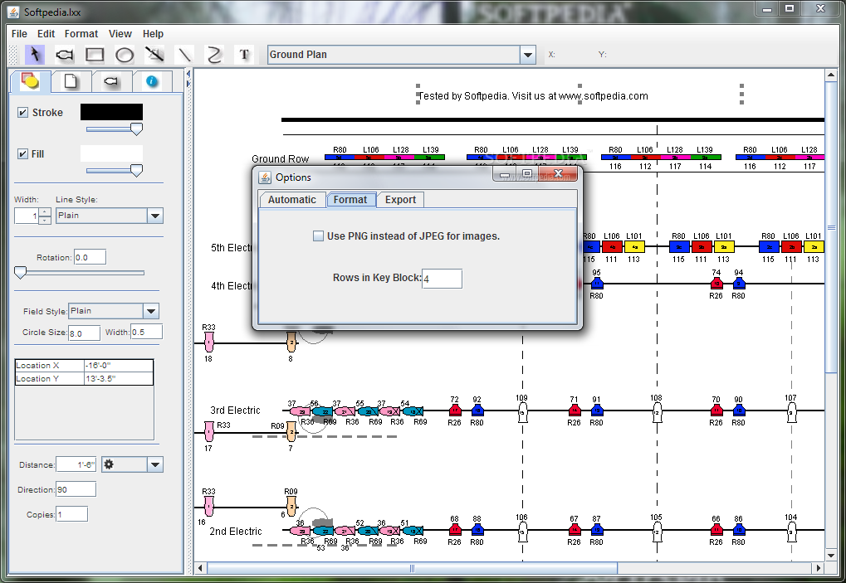The width and height of the screenshot is (846, 583).
Task: Click the Field Style Width input field
Action: pos(146,332)
